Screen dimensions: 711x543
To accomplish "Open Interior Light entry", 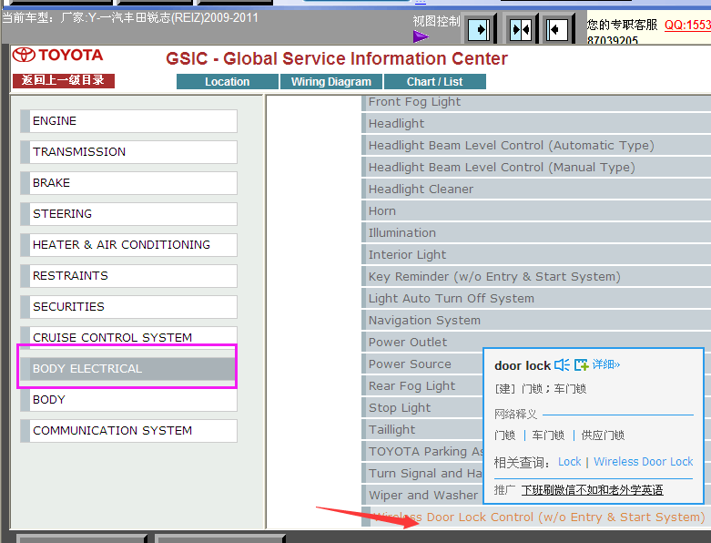I will pyautogui.click(x=536, y=254).
